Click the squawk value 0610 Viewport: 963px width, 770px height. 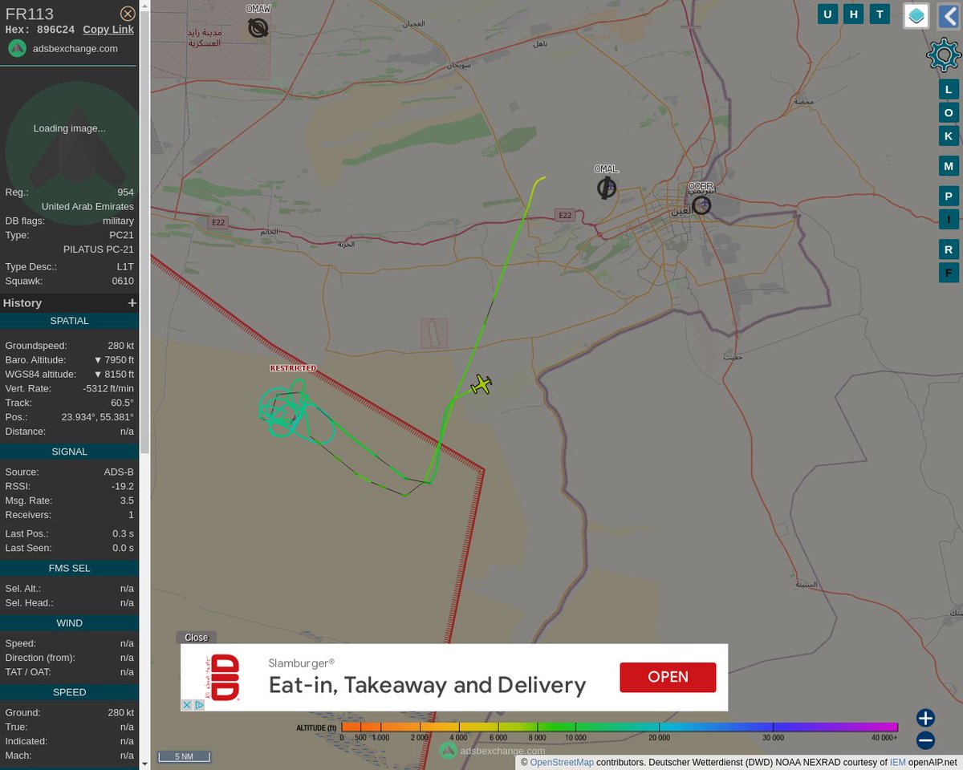click(x=123, y=282)
